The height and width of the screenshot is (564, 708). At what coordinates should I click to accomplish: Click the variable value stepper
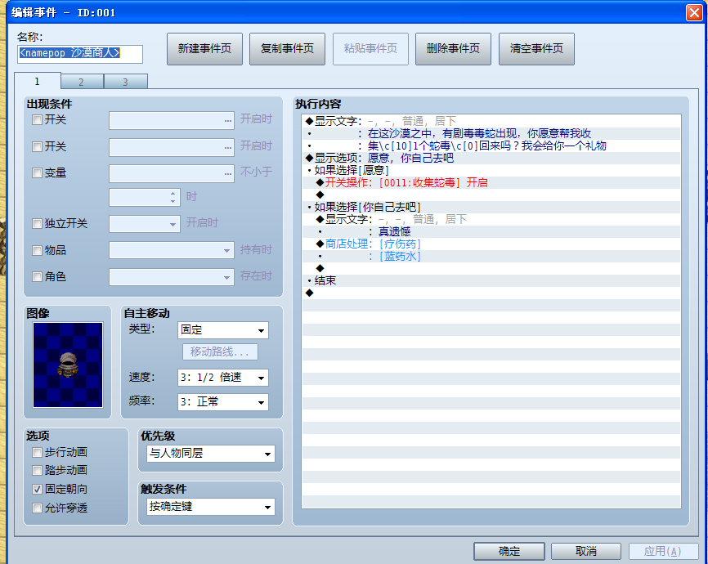tap(173, 197)
